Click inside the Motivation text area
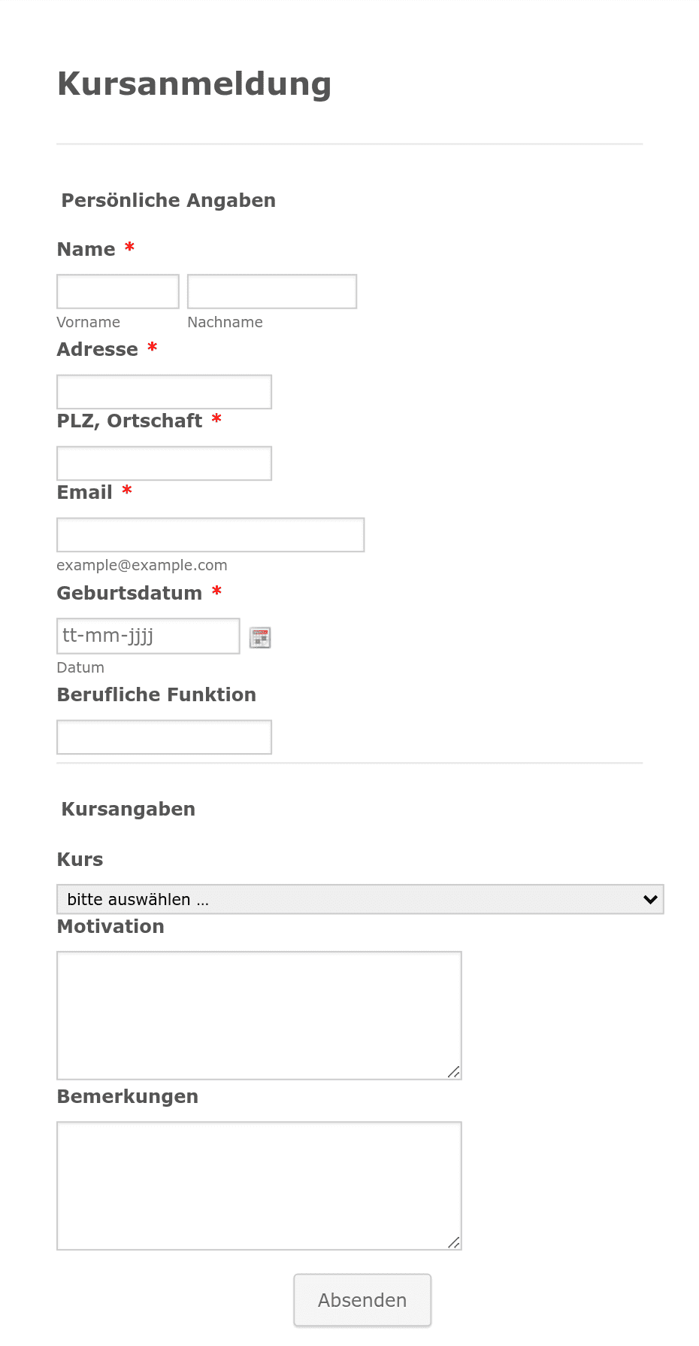The width and height of the screenshot is (699, 1346). 259,1016
